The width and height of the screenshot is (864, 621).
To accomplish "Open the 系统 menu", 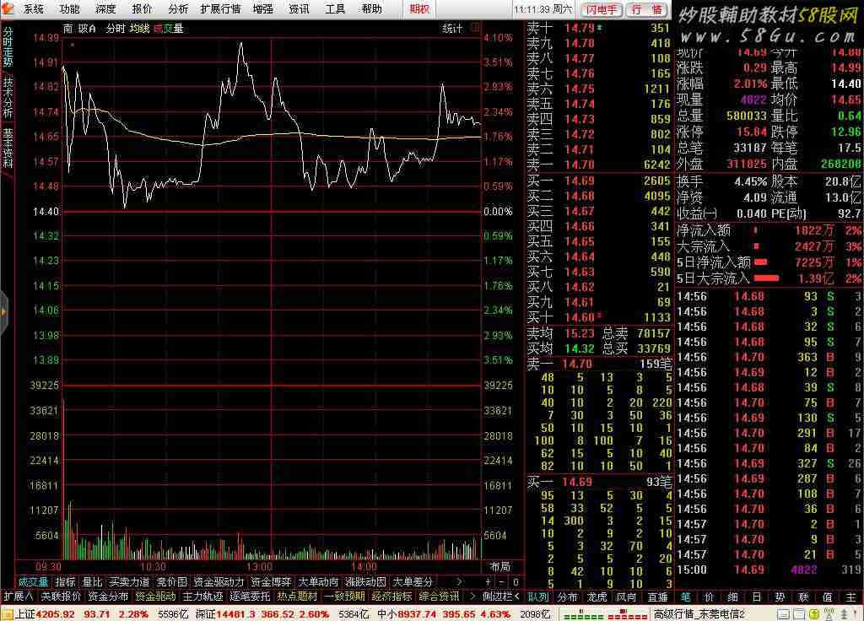I will tap(34, 8).
